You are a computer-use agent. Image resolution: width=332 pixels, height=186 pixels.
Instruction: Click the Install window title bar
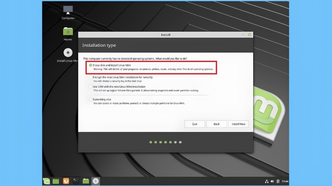tap(166, 35)
